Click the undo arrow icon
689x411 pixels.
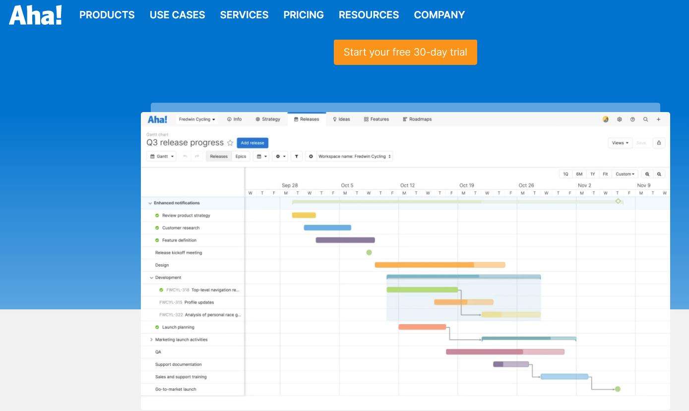[185, 156]
